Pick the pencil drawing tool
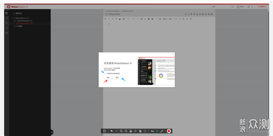Image resolution: width=273 pixels, height=136 pixels. click(x=162, y=131)
